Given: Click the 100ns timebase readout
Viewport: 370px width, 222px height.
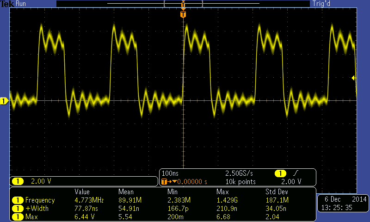Looking at the screenshot, I should pos(170,173).
